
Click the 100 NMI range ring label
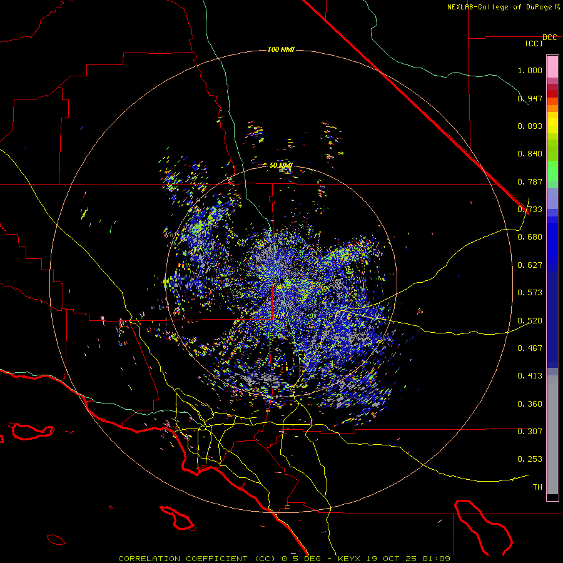pos(281,49)
